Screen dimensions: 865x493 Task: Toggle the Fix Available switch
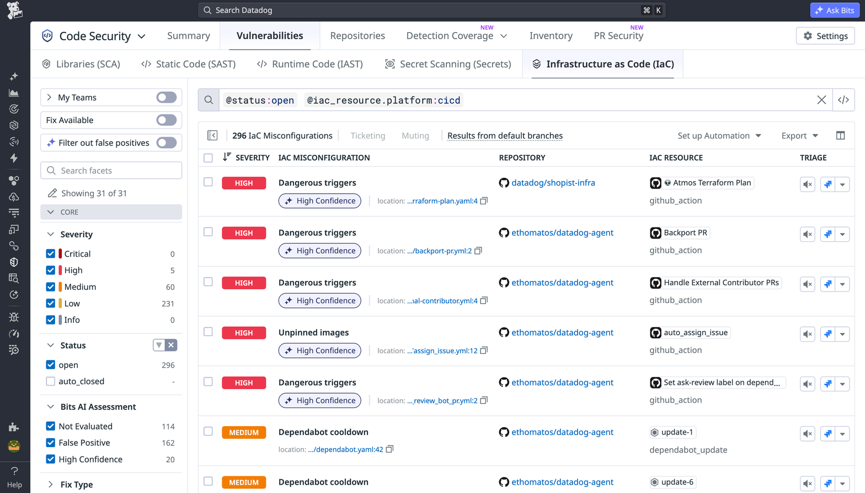click(x=166, y=120)
